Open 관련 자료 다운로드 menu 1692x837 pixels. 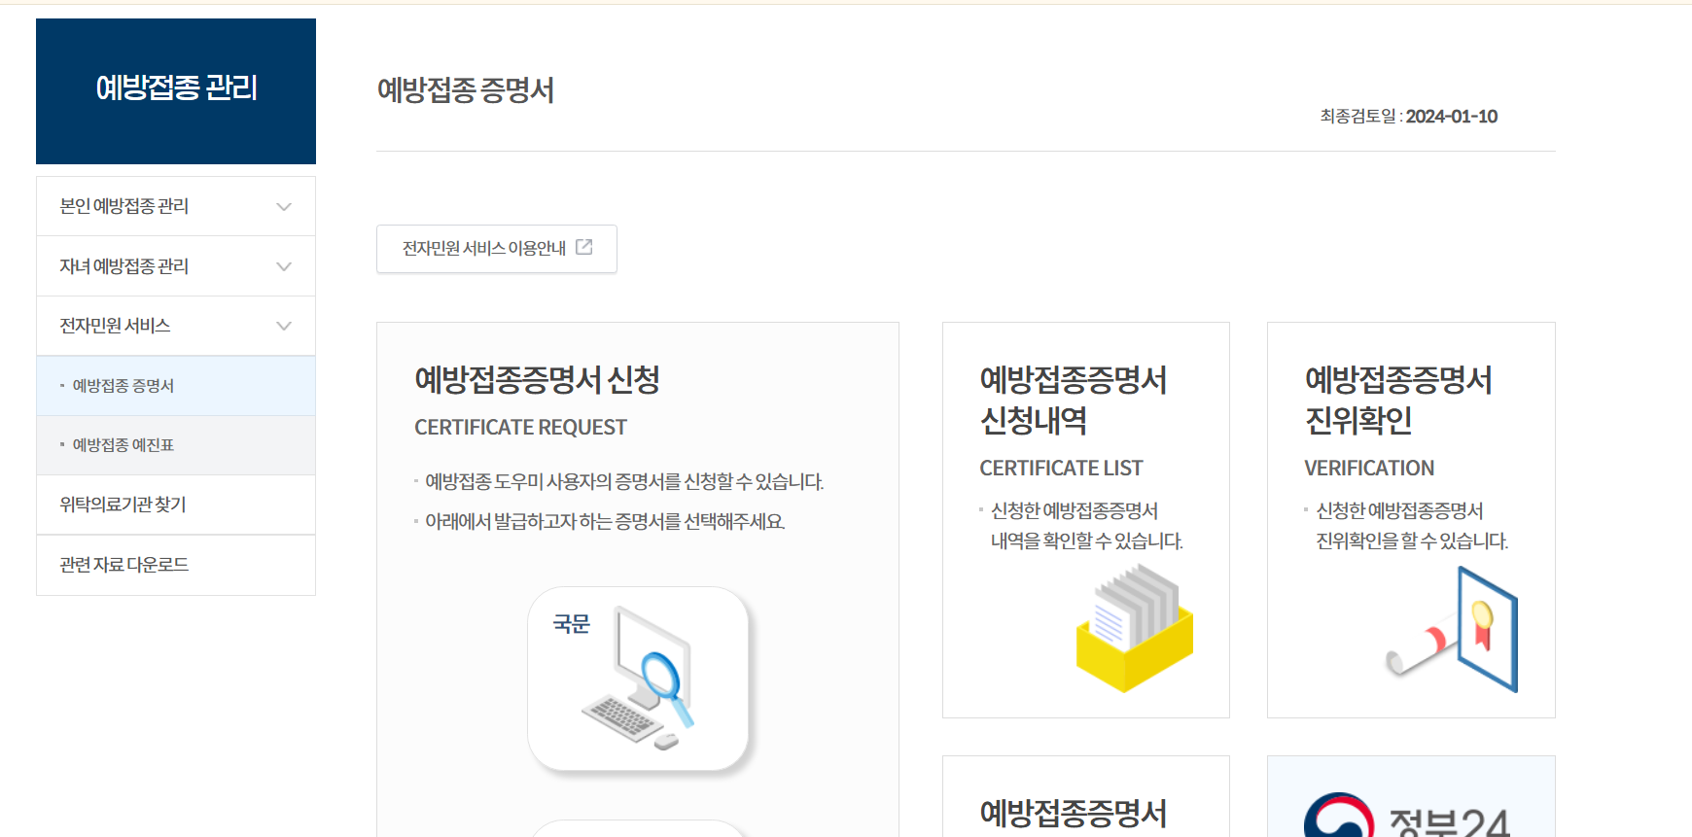point(123,565)
